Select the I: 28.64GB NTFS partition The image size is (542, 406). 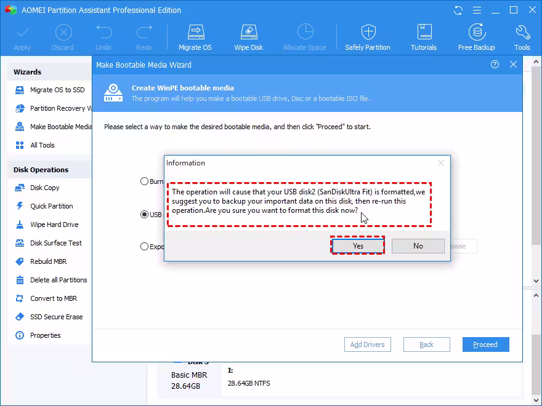tap(371, 379)
